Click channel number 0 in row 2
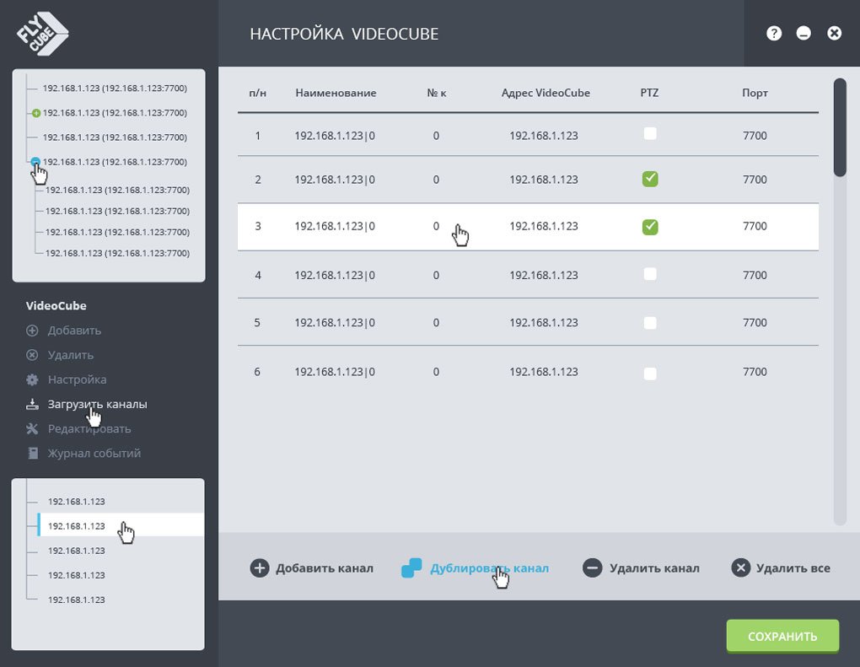Viewport: 860px width, 667px height. click(x=436, y=180)
